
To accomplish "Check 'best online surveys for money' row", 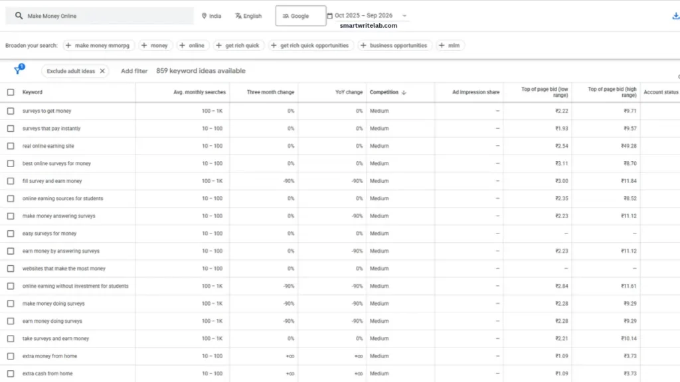I will 11,164.
